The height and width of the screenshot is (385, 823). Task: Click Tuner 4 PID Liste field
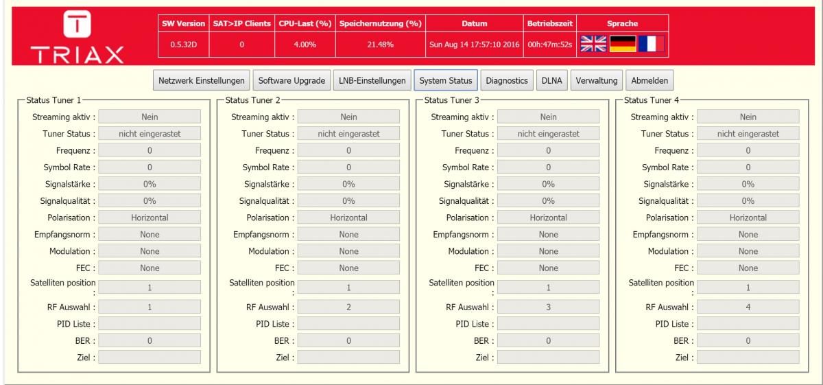coord(748,324)
